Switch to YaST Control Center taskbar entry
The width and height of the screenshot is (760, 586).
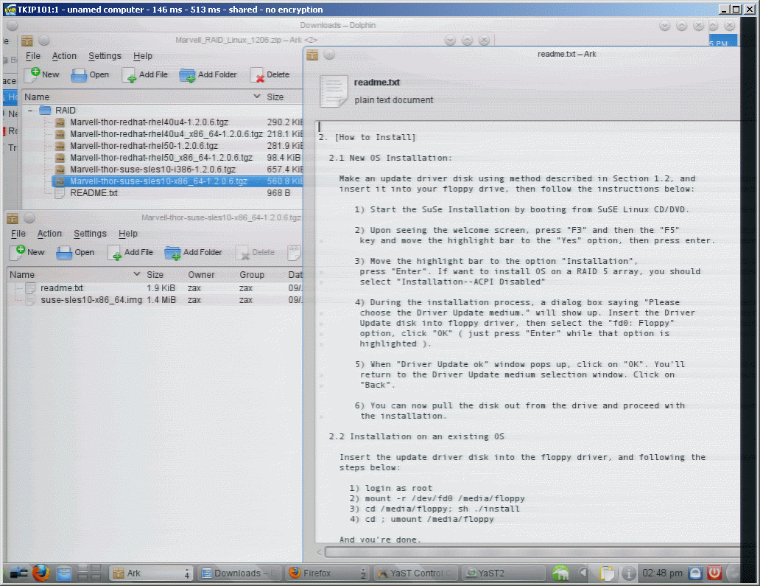[x=415, y=573]
